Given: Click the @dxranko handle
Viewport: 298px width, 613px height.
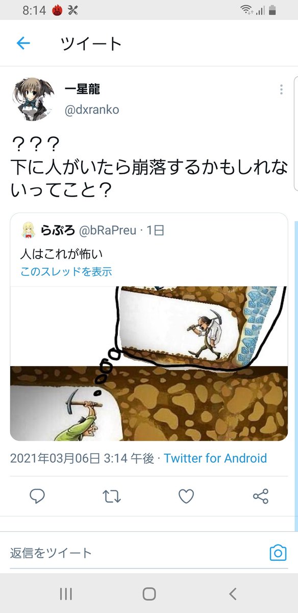Looking at the screenshot, I should (x=92, y=110).
